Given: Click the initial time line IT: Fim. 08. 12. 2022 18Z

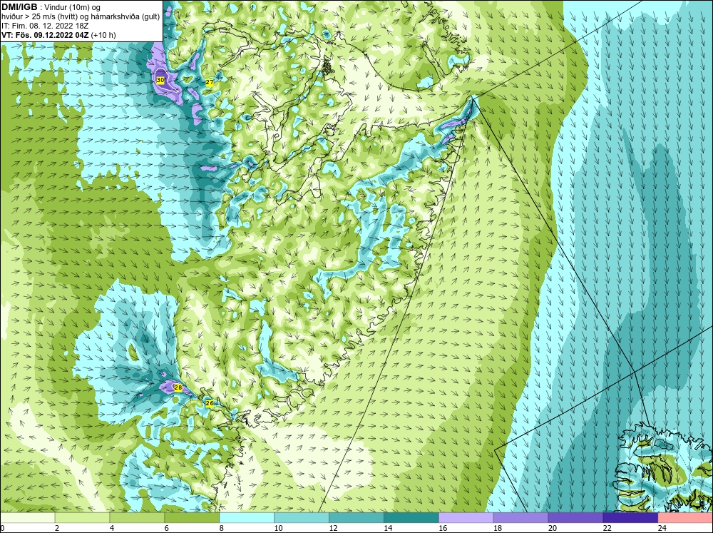Looking at the screenshot, I should point(45,26).
